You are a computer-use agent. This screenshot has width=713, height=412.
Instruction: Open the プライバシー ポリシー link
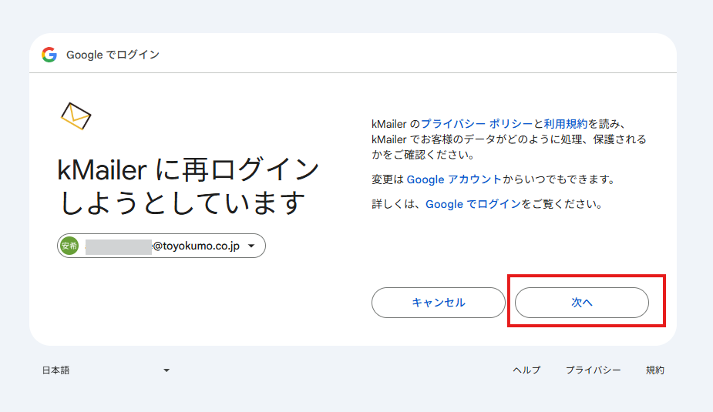(x=476, y=123)
